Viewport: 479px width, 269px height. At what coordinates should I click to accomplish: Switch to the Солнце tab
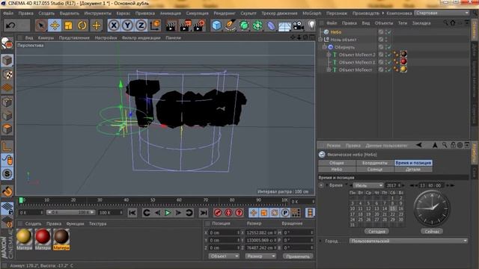pos(375,169)
